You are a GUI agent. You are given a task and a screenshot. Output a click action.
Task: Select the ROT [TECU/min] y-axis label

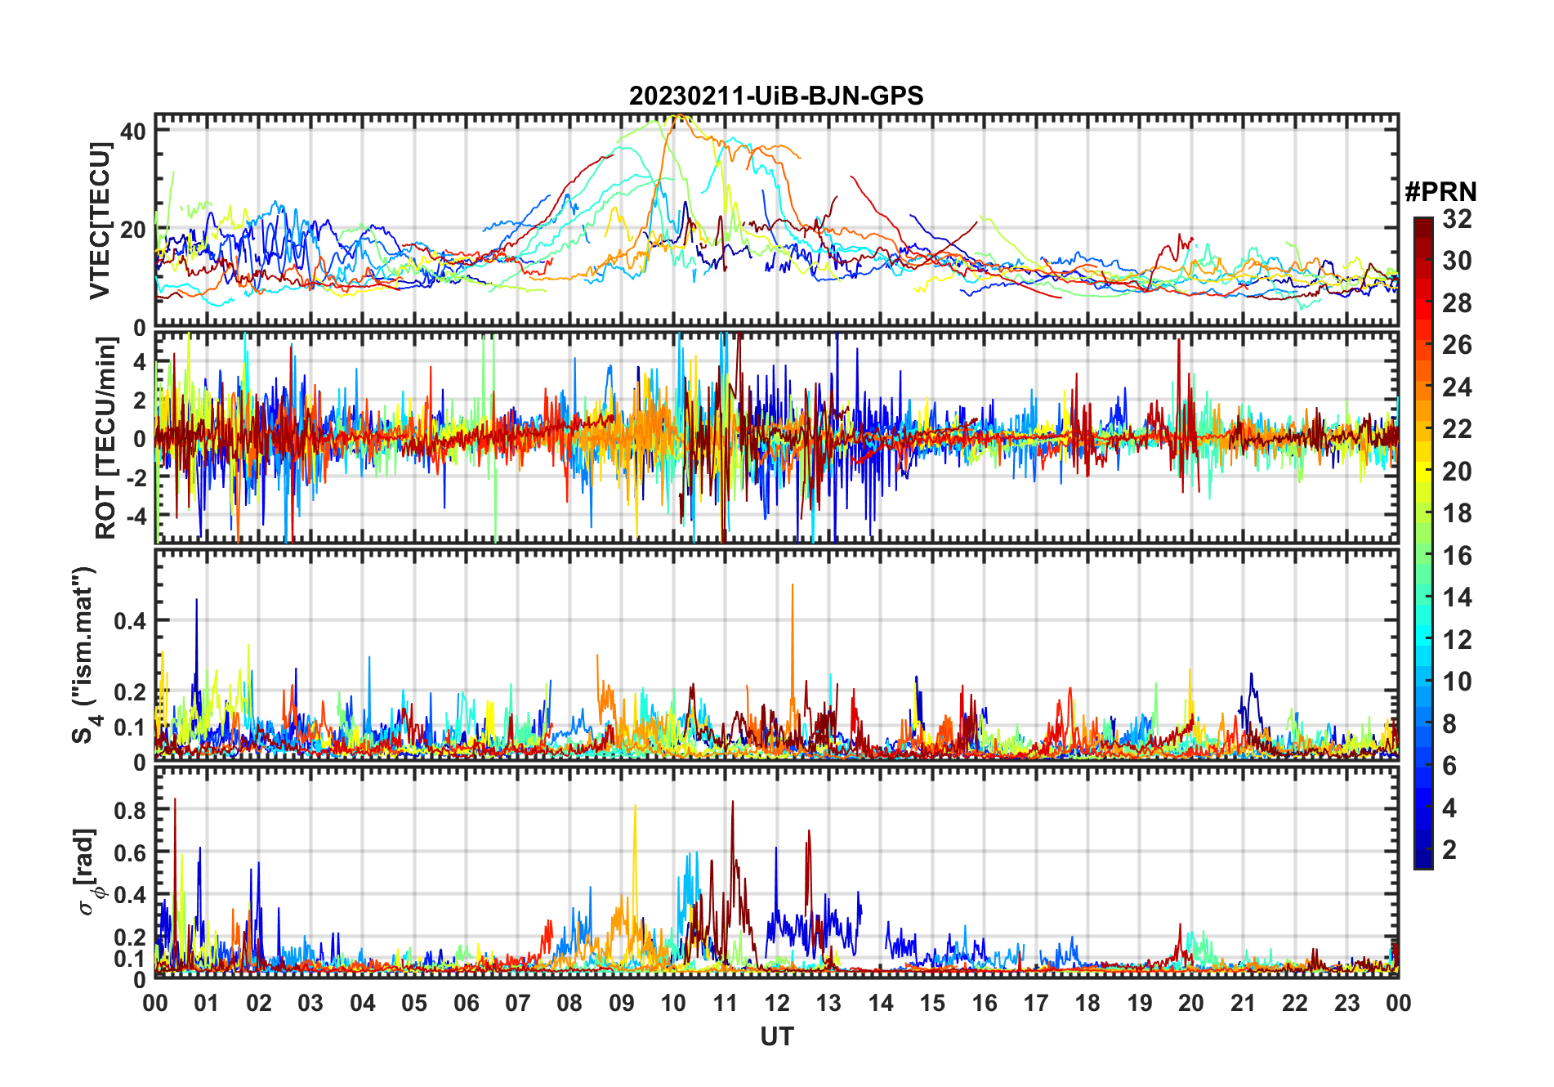(107, 438)
